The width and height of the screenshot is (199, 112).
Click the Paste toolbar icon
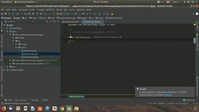click(x=33, y=14)
